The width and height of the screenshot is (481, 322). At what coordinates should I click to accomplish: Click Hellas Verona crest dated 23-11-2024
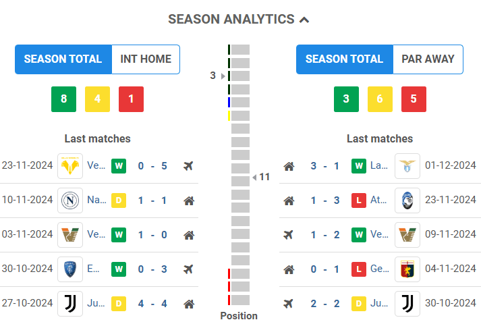tap(70, 166)
